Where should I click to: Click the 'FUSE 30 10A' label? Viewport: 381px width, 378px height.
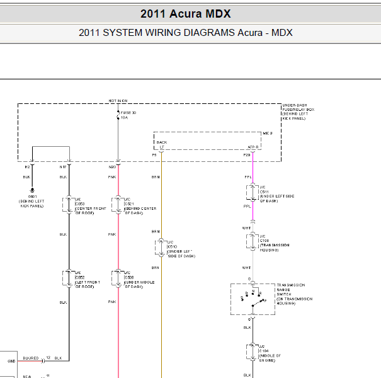tap(128, 115)
